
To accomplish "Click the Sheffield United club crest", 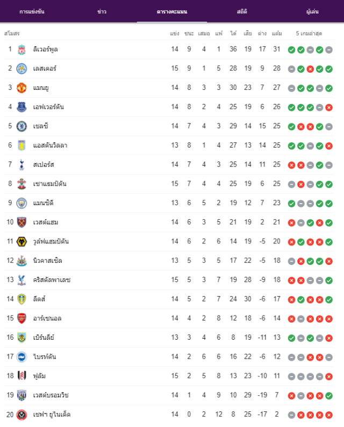I will click(21, 415).
